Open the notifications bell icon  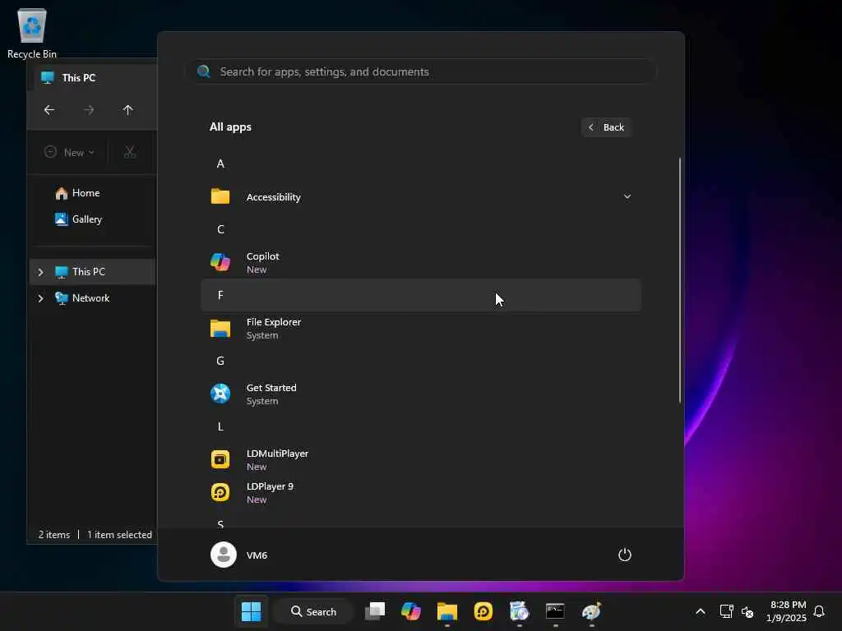tap(819, 611)
